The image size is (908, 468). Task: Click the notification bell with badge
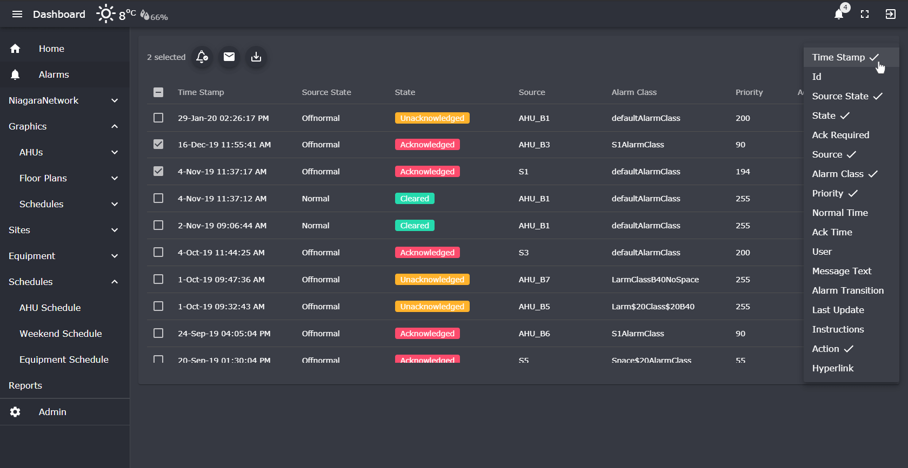839,14
